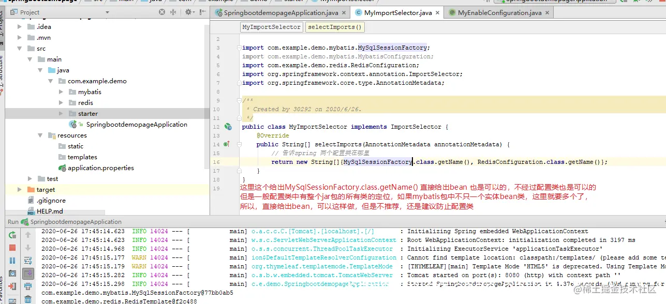Image resolution: width=666 pixels, height=304 pixels.
Task: Click gutter icon on line 12
Action: (x=228, y=127)
